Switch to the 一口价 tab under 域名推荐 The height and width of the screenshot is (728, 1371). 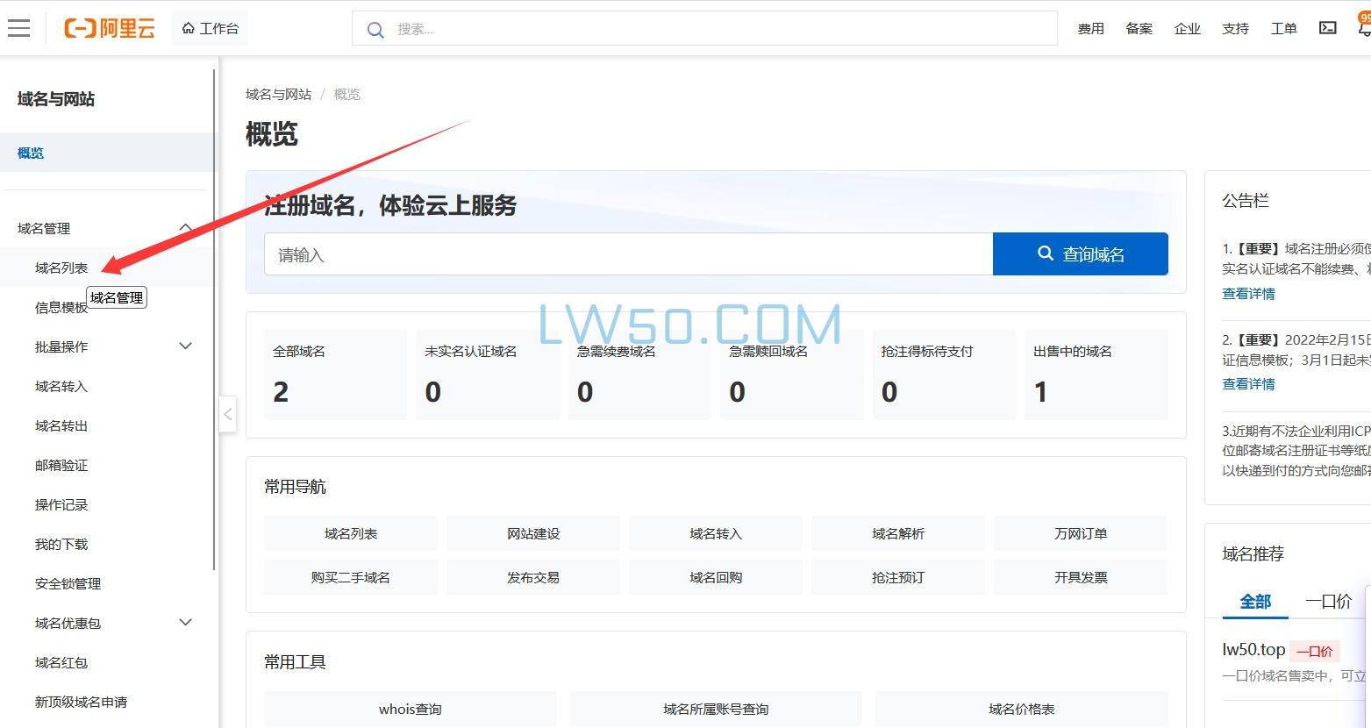pyautogui.click(x=1328, y=601)
